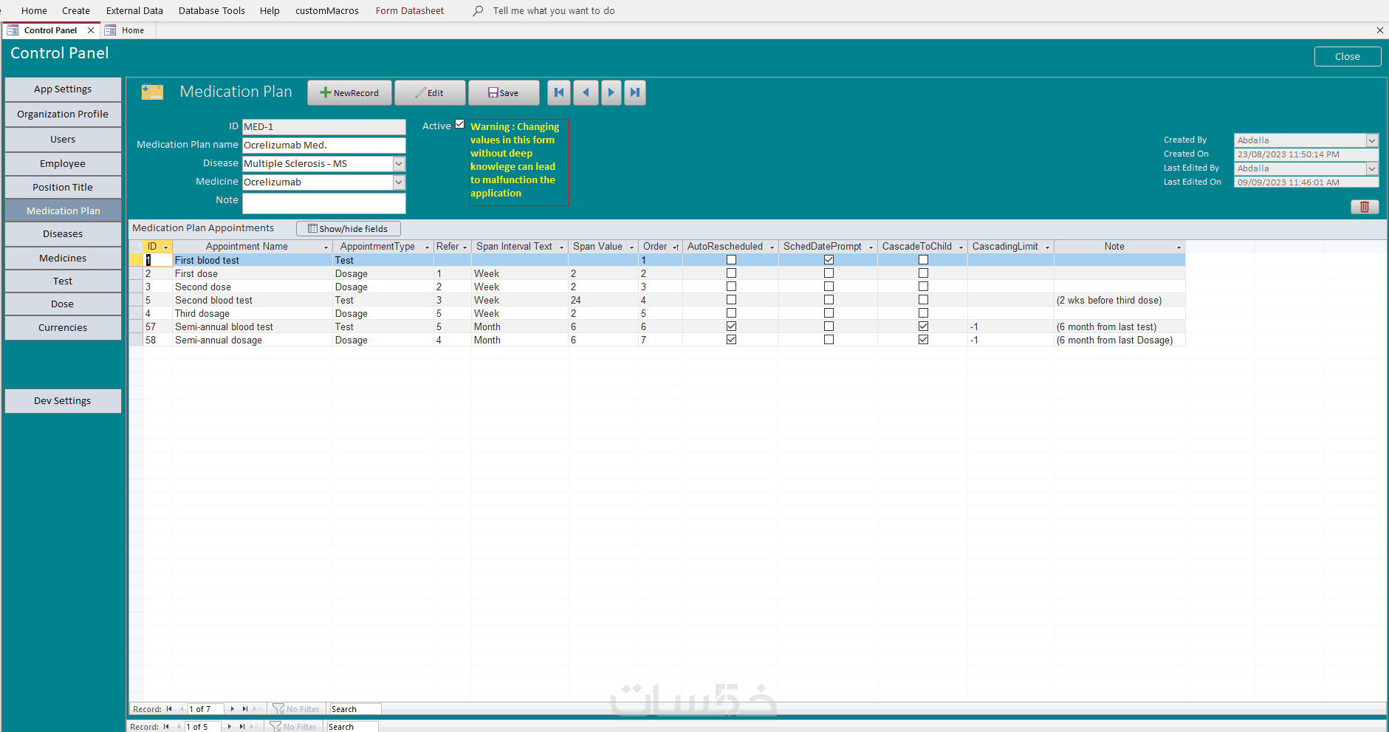
Task: Toggle AutoRescheduled for Semi-annual dosage
Action: pyautogui.click(x=731, y=340)
